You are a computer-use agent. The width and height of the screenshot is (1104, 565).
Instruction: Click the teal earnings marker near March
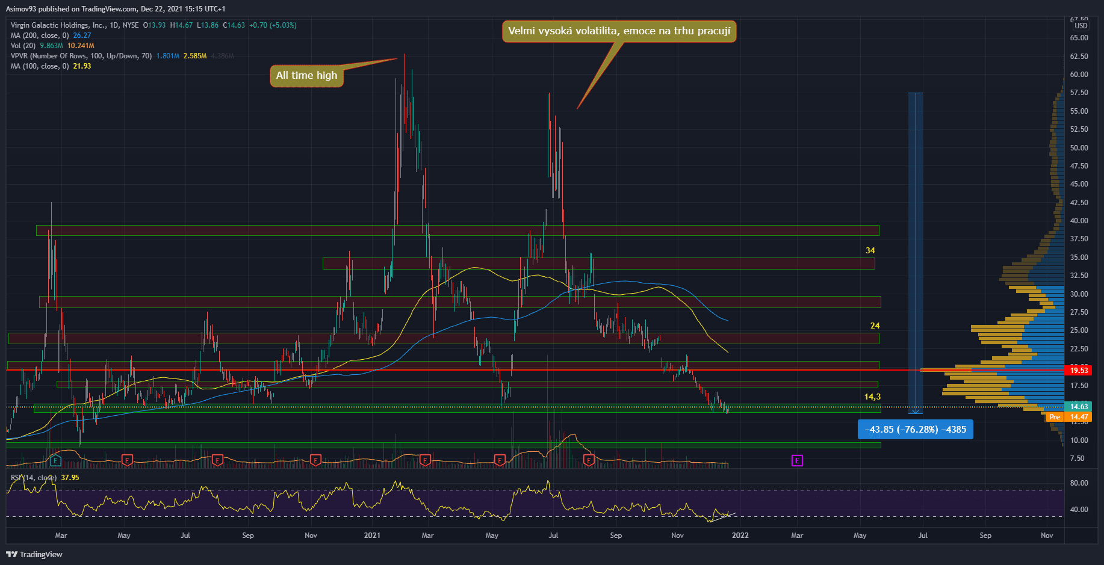click(x=55, y=460)
